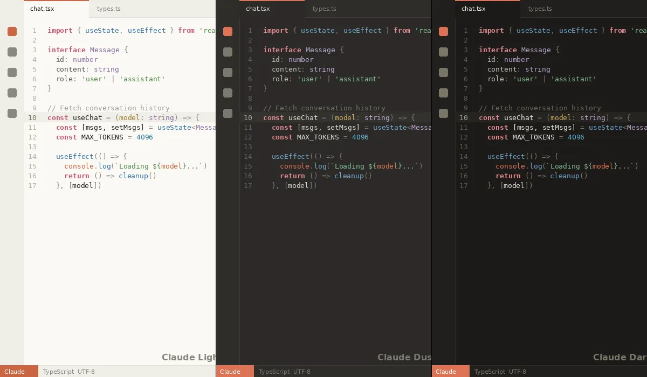The image size is (647, 377).
Task: Open types.ts tab in Dusk theme editor
Action: coord(325,9)
